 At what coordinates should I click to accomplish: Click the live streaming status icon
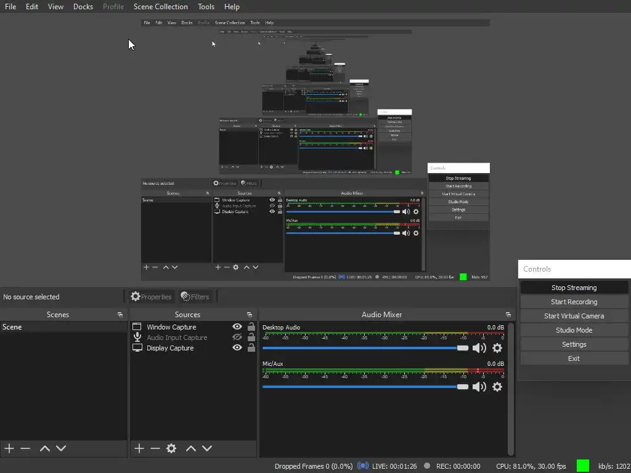[x=363, y=466]
